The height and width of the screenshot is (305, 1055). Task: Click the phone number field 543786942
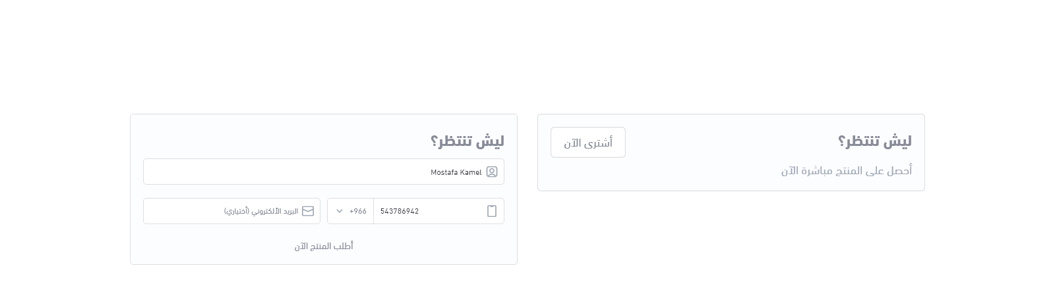click(x=429, y=211)
